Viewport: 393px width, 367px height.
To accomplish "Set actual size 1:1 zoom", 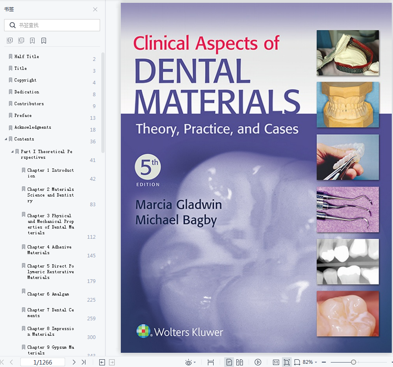I will point(276,362).
